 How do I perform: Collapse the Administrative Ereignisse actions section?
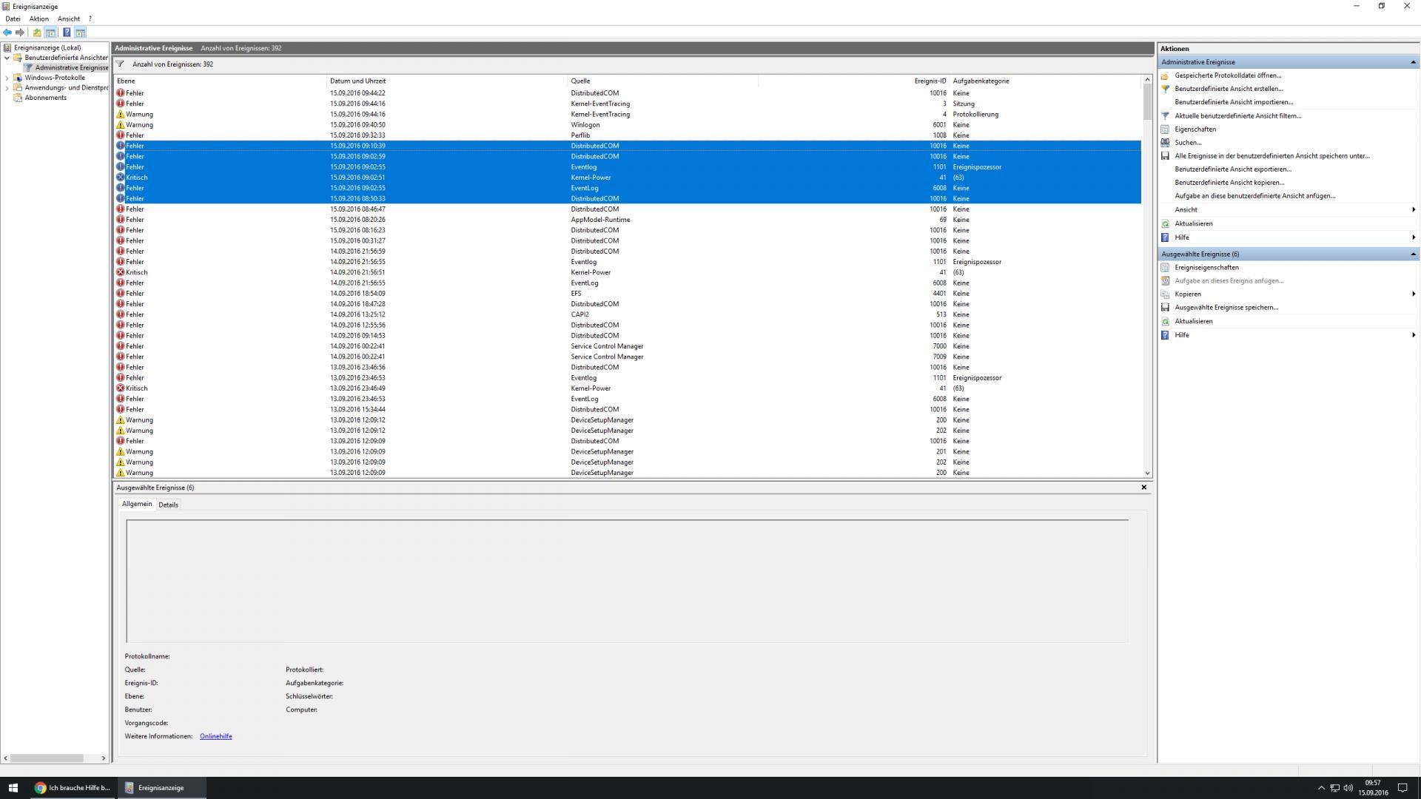coord(1413,62)
